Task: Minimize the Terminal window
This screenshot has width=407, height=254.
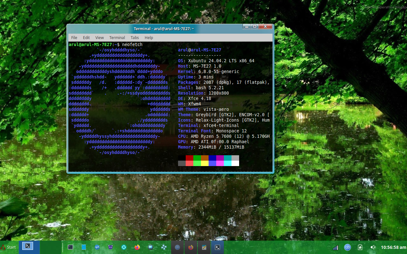Action: [x=247, y=27]
